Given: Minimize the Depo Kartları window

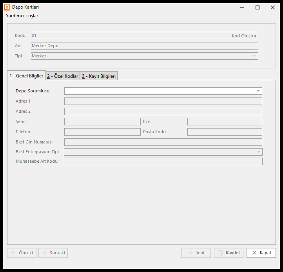Looking at the screenshot, I should pyautogui.click(x=242, y=7).
